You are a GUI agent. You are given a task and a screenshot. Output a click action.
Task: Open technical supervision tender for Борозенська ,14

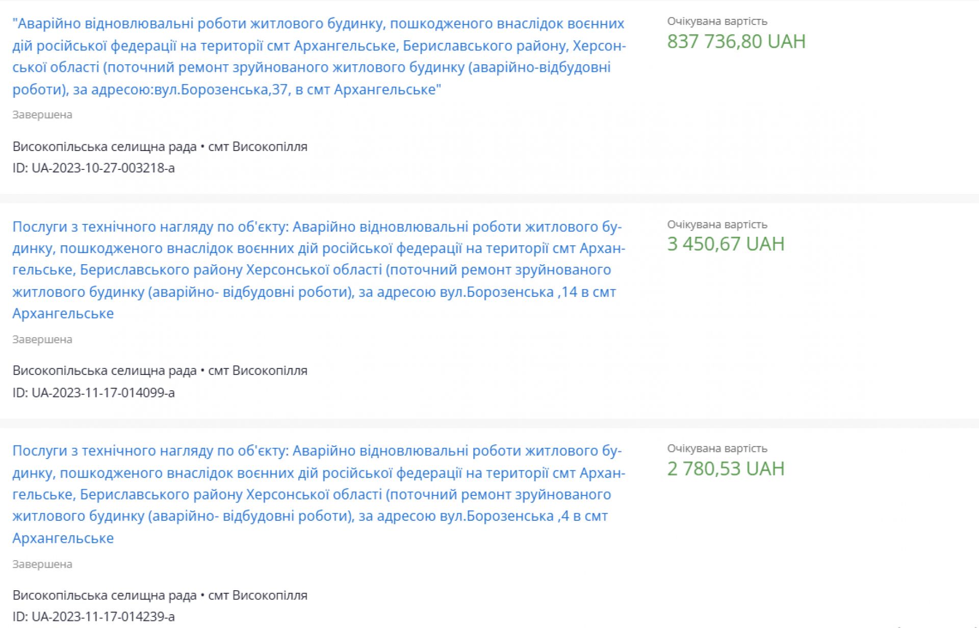(x=319, y=270)
